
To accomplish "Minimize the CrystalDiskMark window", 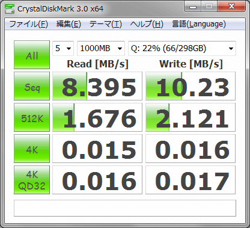I will click(x=193, y=7).
